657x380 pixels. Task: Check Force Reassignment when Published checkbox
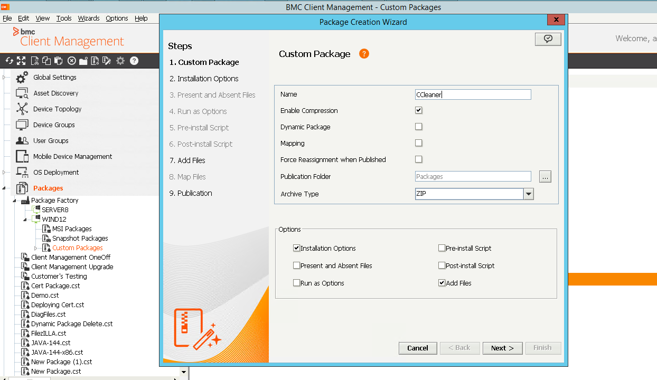click(x=419, y=159)
